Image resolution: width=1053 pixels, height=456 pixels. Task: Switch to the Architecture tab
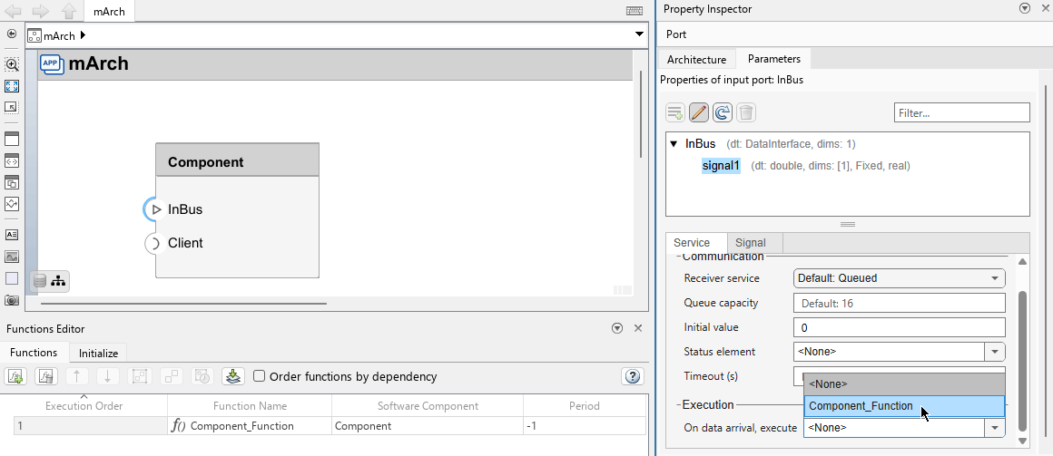click(x=696, y=59)
